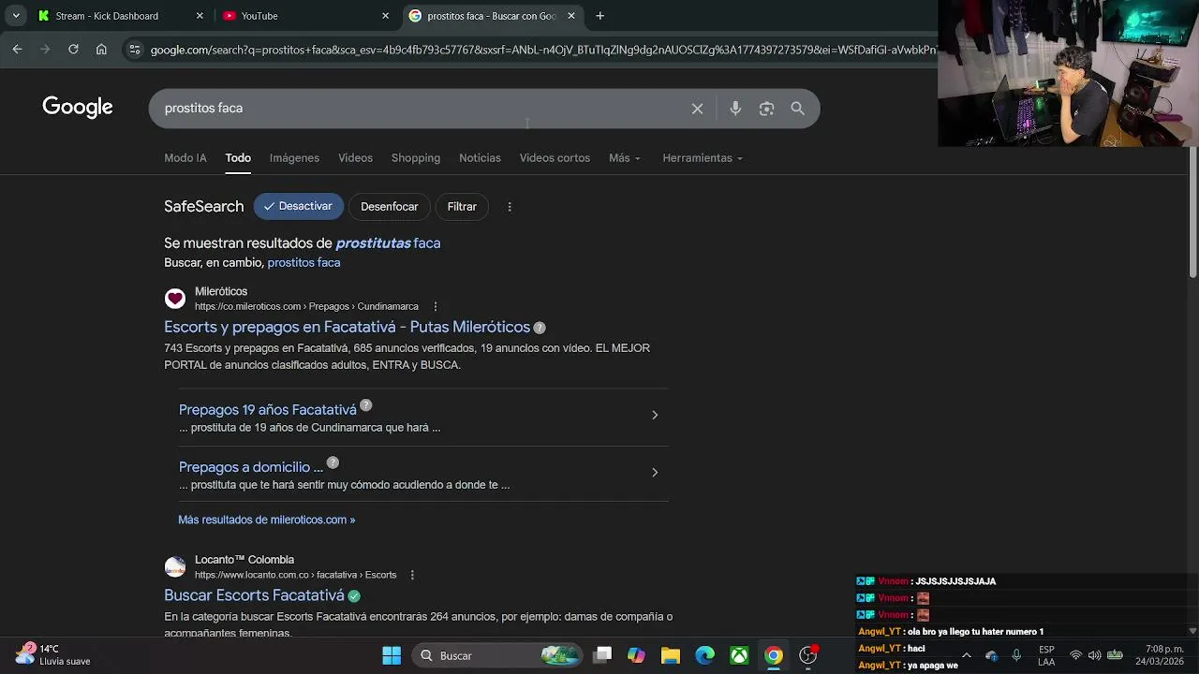Click the browser address bar URL

pos(541,50)
